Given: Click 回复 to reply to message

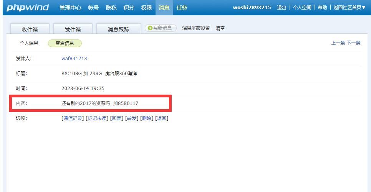Looking at the screenshot, I should (116, 118).
